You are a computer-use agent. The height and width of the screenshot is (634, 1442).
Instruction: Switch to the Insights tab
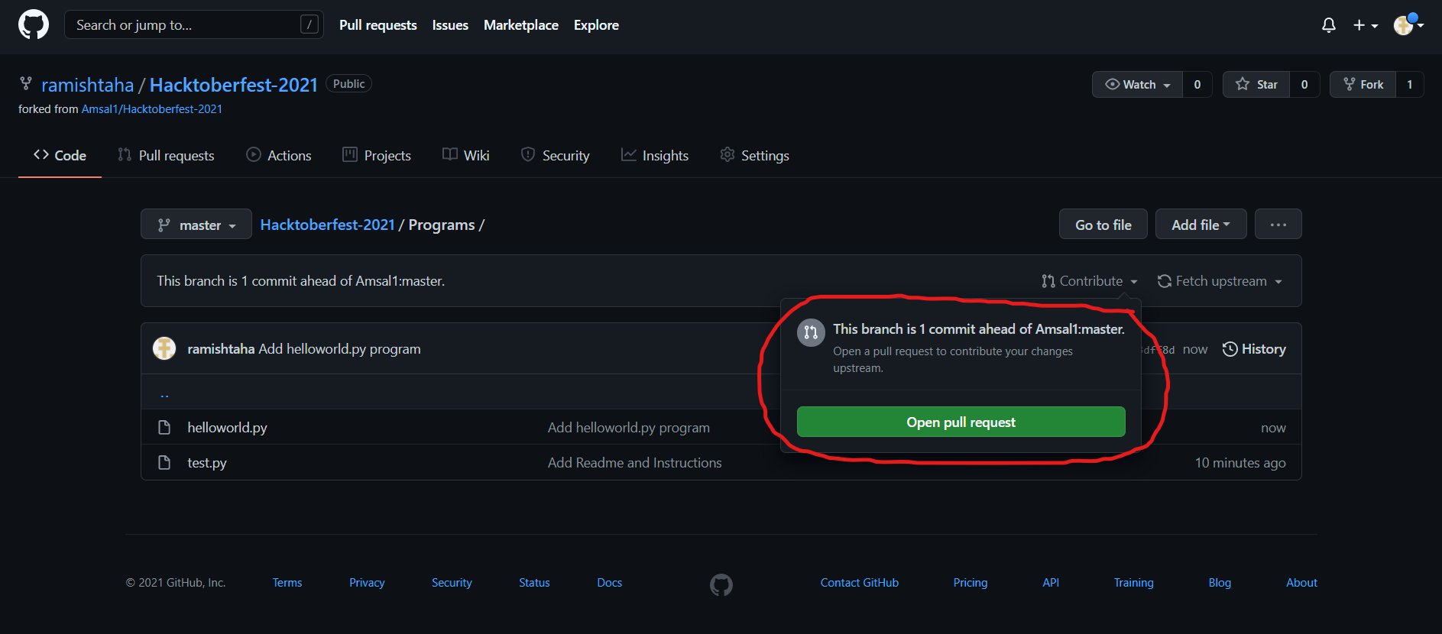[x=655, y=155]
